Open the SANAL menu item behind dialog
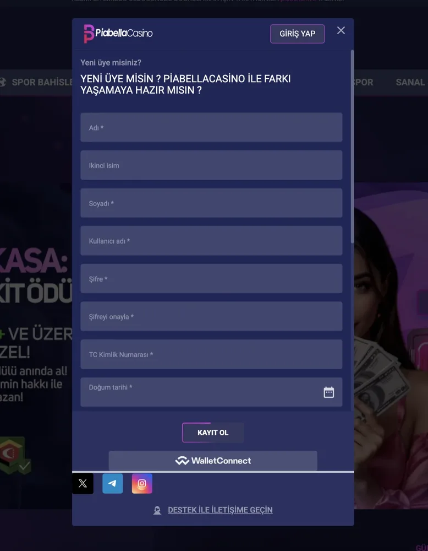The width and height of the screenshot is (428, 551). click(410, 82)
